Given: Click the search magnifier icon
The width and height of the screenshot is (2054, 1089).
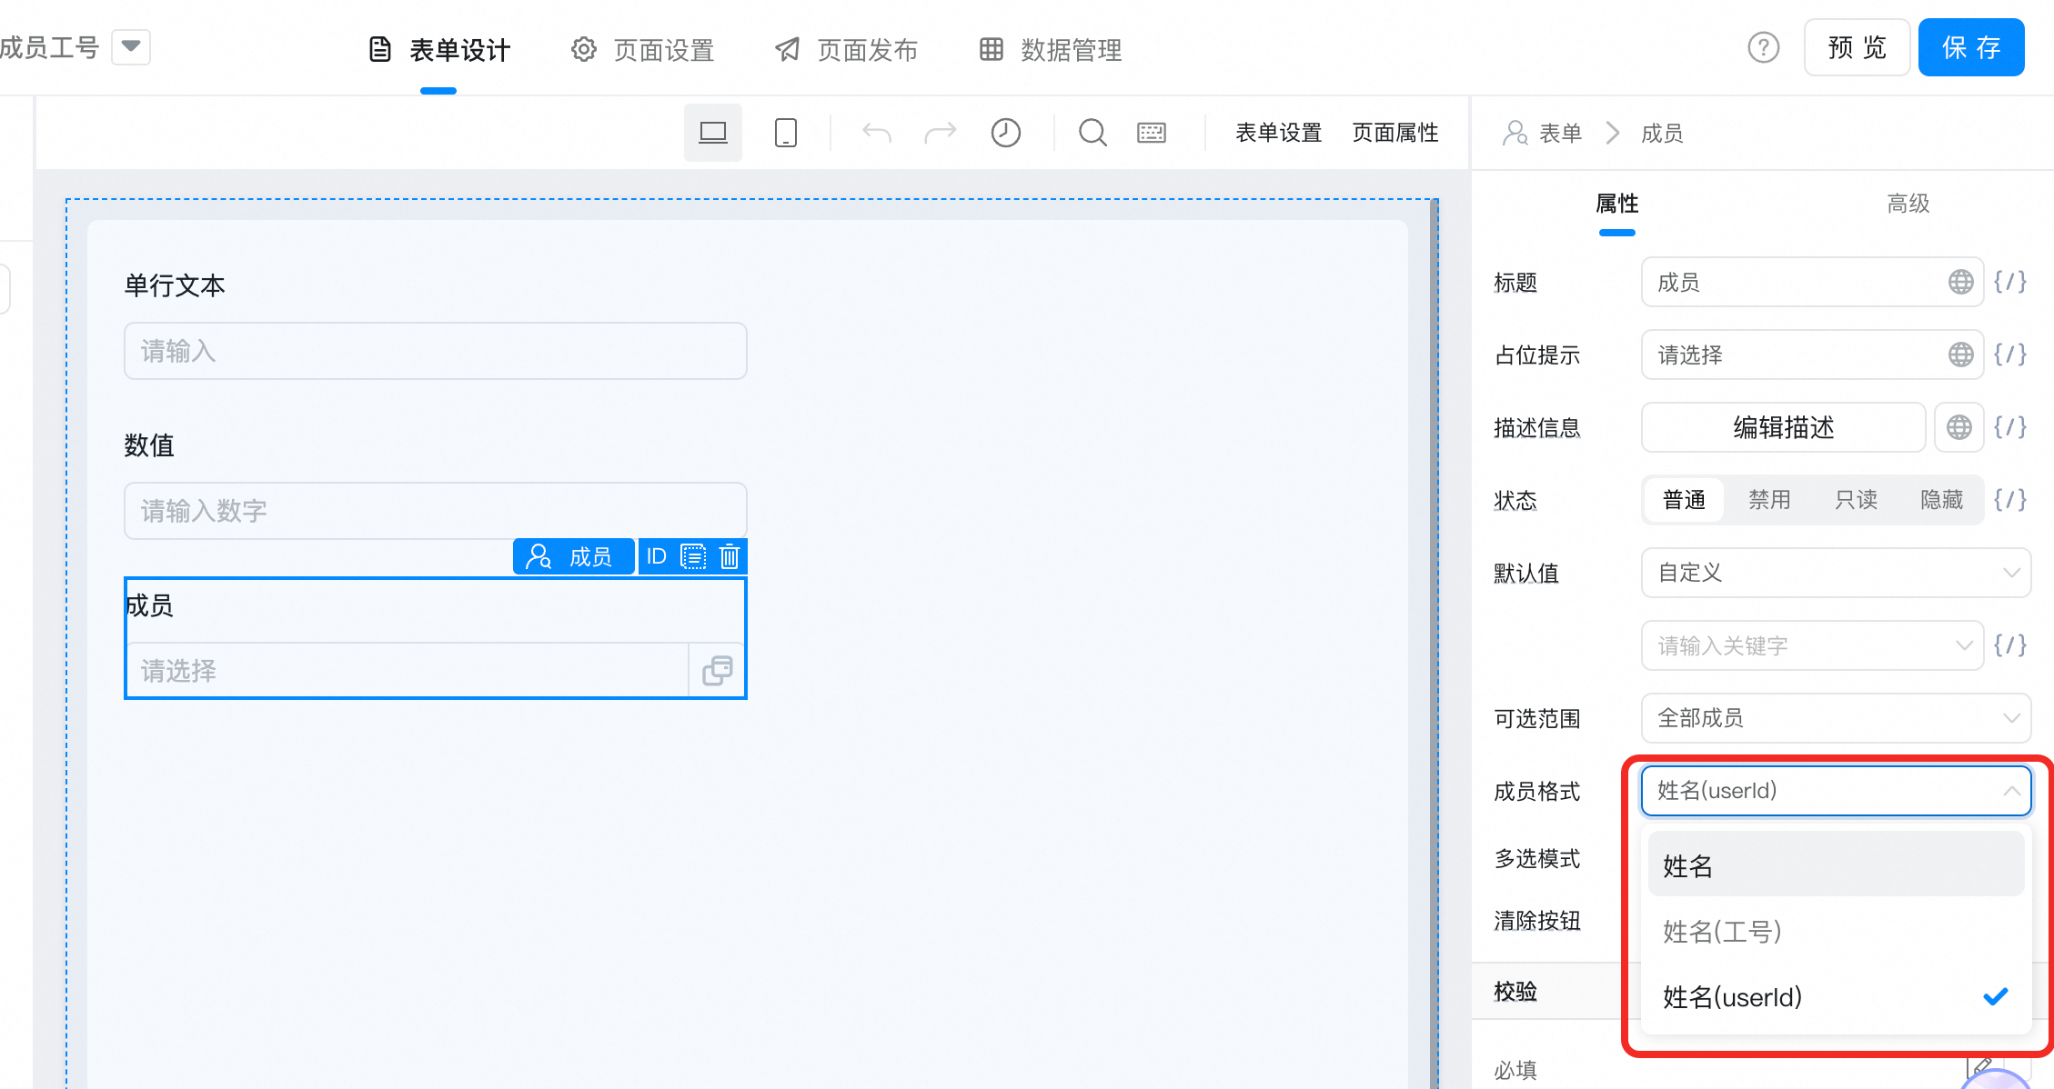Looking at the screenshot, I should tap(1092, 133).
